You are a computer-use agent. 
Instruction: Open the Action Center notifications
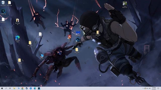(158, 88)
